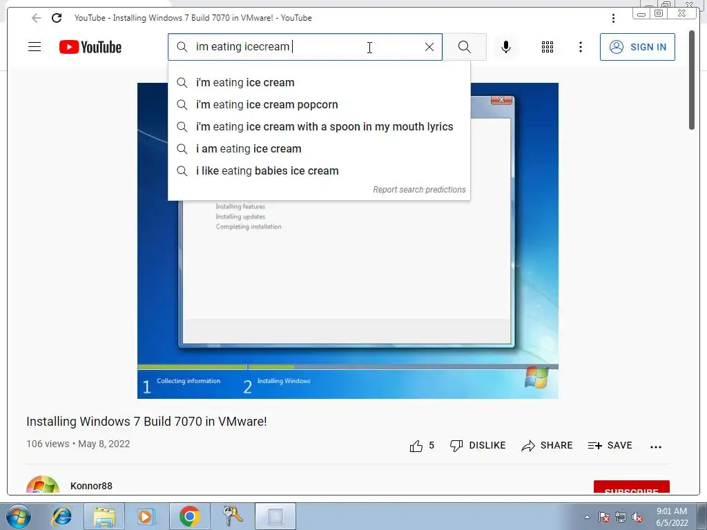The height and width of the screenshot is (530, 707).
Task: Click the "106 views • May 8, 2022" text
Action: point(78,444)
